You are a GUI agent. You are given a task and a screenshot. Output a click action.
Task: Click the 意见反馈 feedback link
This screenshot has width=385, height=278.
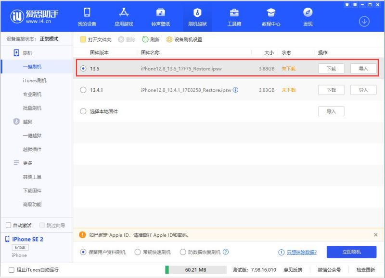point(293,270)
